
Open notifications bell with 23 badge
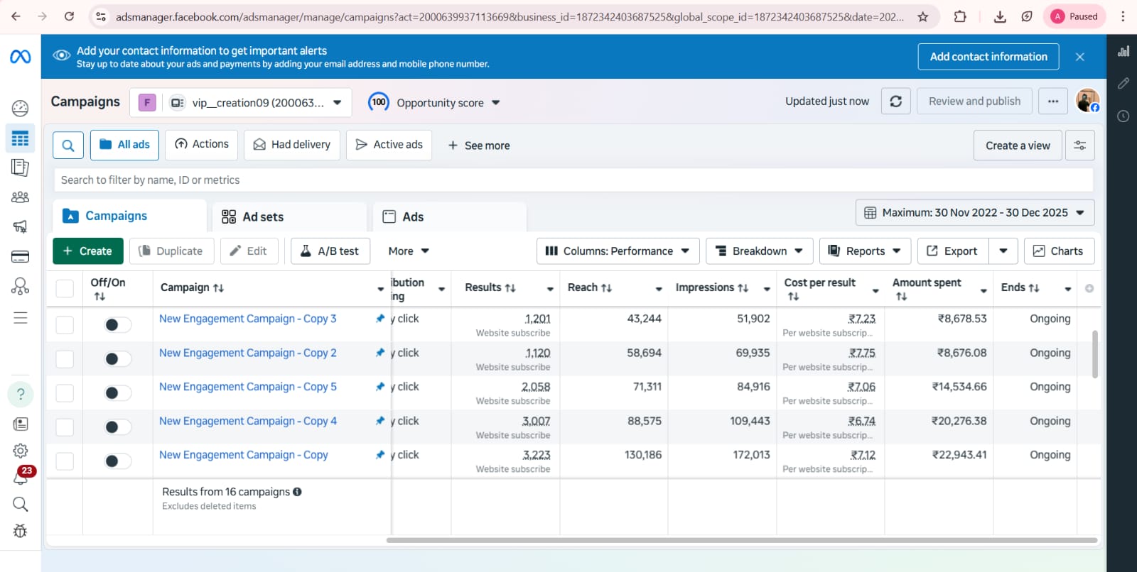(x=20, y=477)
